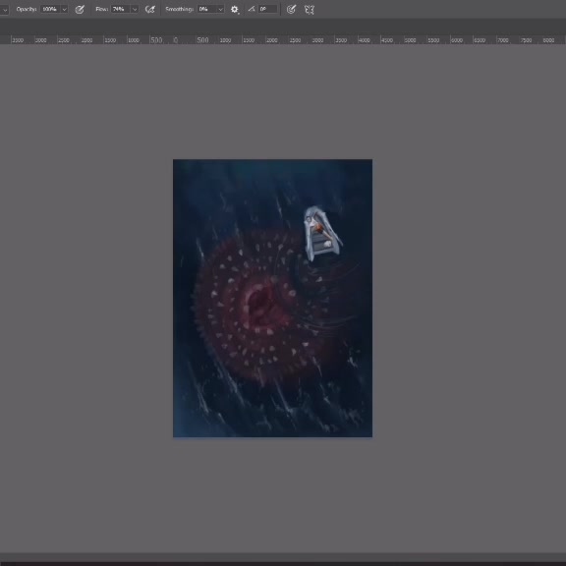Open the Flow value dropdown
The image size is (566, 566).
(135, 10)
